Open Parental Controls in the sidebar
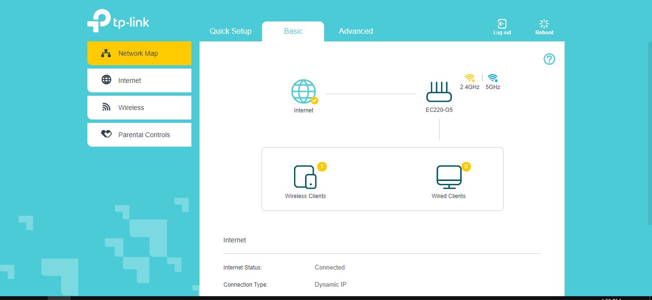 click(x=139, y=135)
